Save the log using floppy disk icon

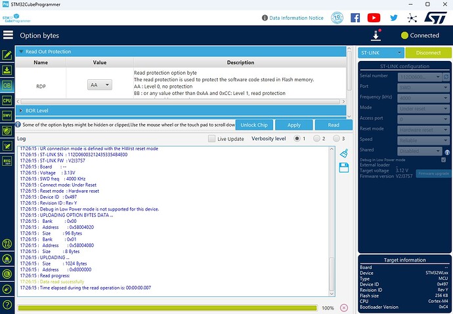coord(344,168)
